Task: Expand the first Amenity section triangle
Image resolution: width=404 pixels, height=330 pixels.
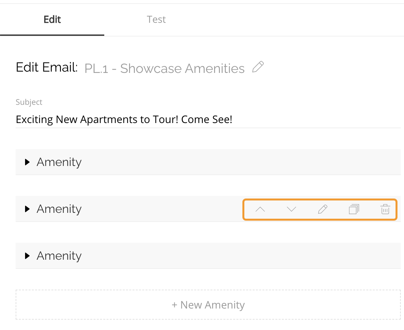Action: click(x=27, y=162)
